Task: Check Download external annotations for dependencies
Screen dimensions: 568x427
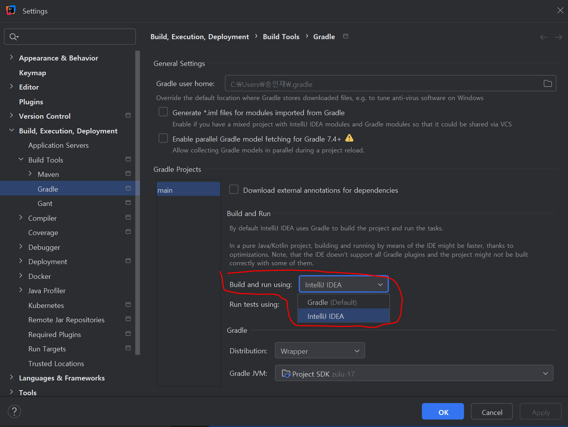Action: [x=234, y=190]
